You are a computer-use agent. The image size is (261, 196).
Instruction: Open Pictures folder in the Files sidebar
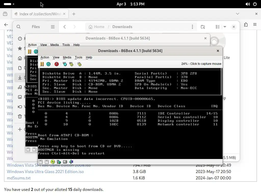(x=20, y=97)
